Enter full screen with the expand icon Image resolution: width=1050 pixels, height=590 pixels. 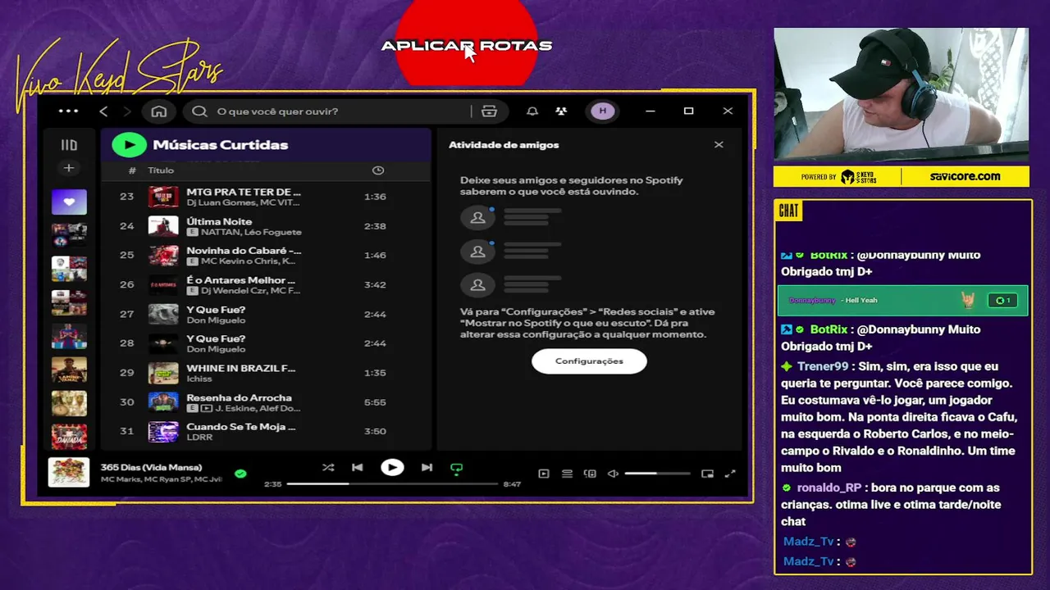730,474
